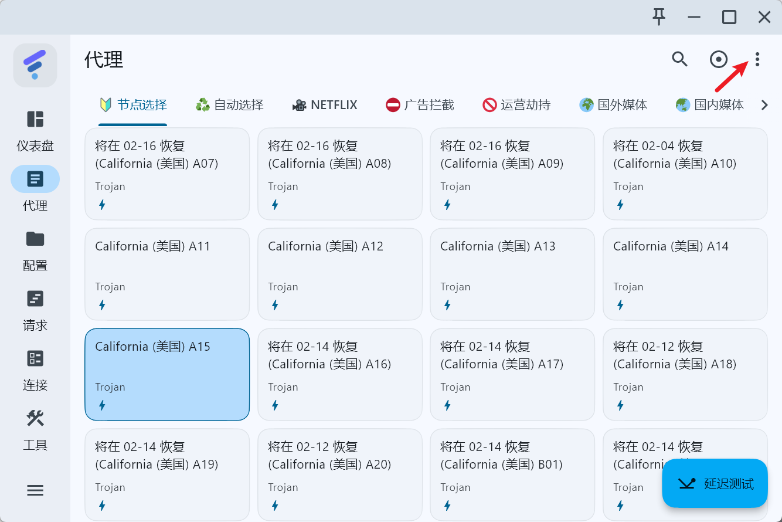Open the Tools (工具) sidebar icon
Screen dimensions: 782x522
tap(35, 419)
